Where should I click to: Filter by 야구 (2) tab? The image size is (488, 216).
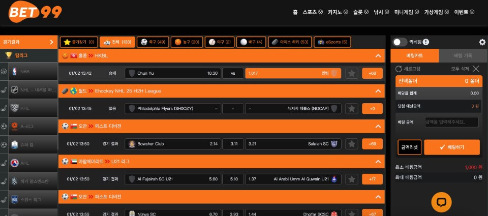[220, 42]
